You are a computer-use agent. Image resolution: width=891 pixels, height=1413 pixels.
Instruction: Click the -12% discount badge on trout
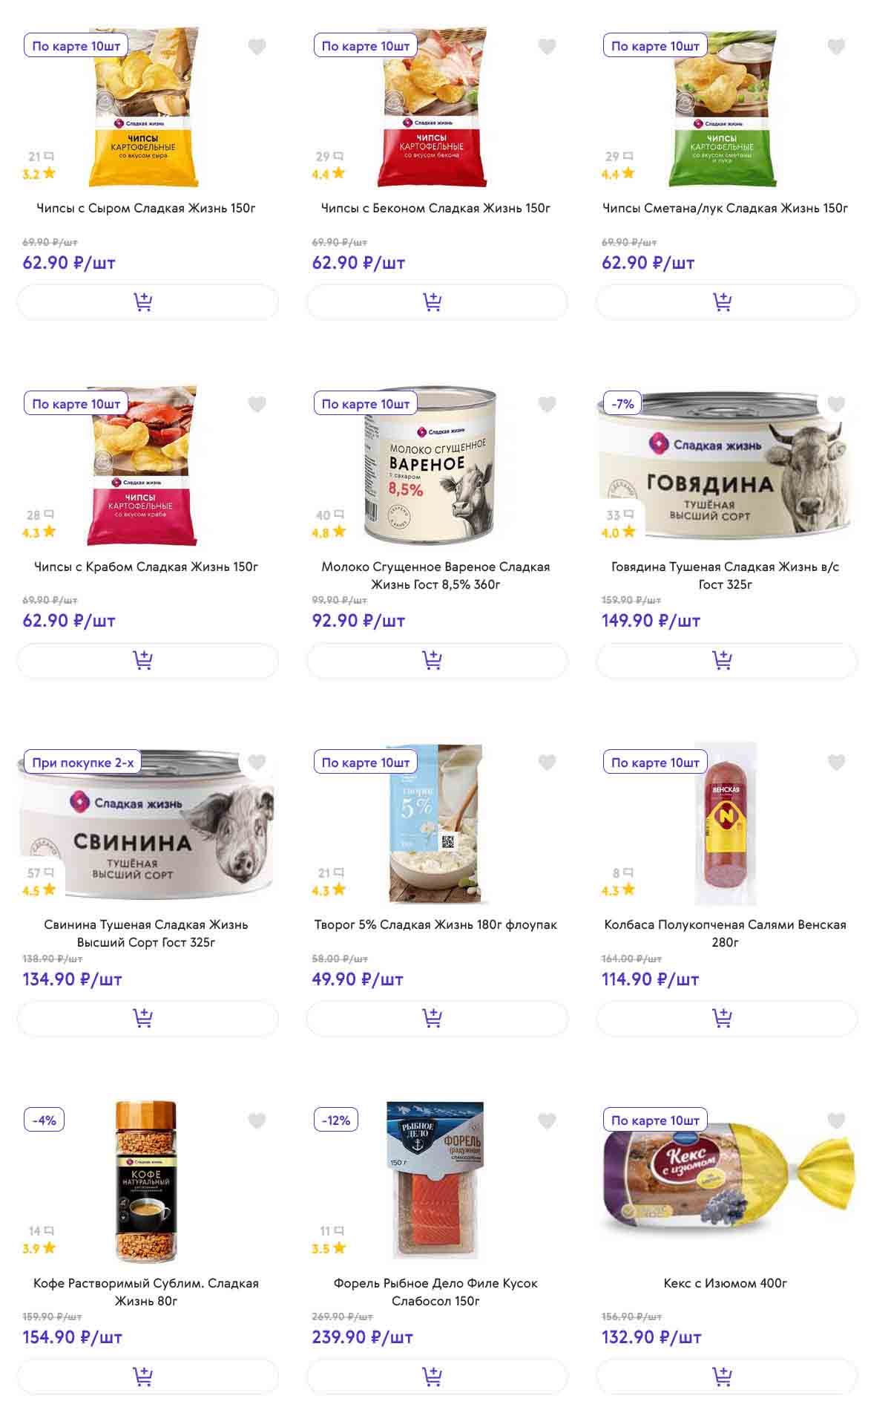coord(336,1120)
